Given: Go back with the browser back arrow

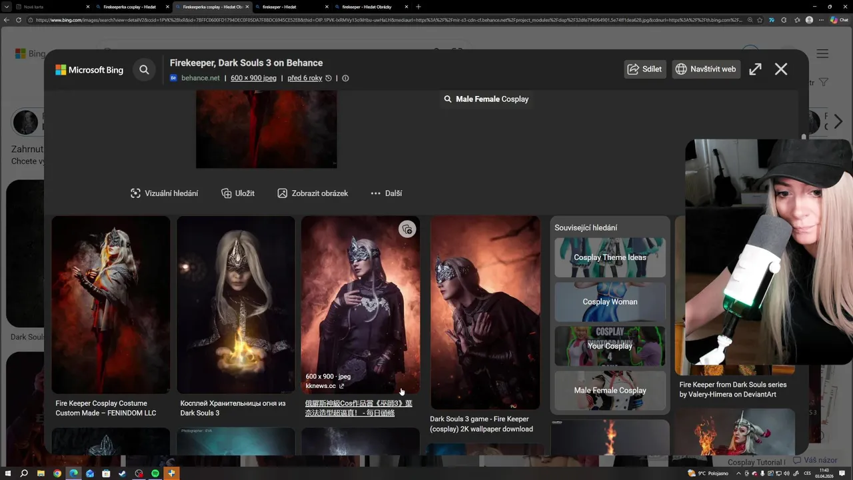Looking at the screenshot, I should click(x=7, y=20).
